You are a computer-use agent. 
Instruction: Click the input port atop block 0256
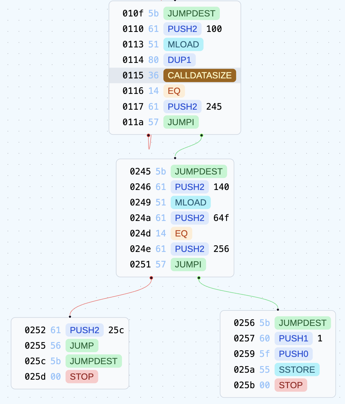coord(278,309)
